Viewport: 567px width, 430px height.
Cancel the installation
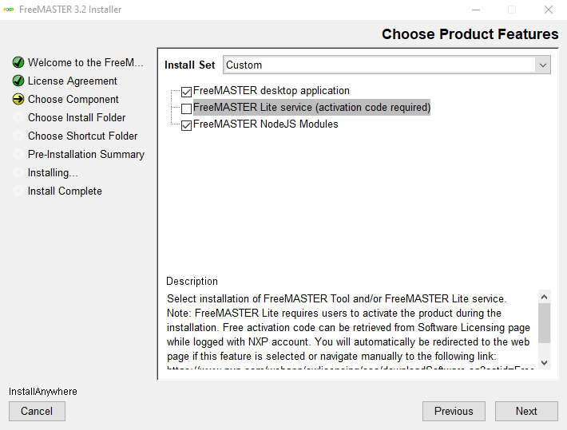click(37, 411)
